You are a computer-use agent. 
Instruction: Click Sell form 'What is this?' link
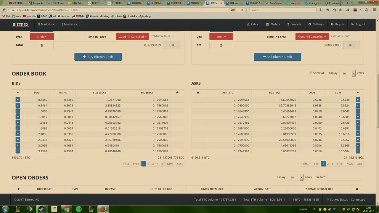340,36
